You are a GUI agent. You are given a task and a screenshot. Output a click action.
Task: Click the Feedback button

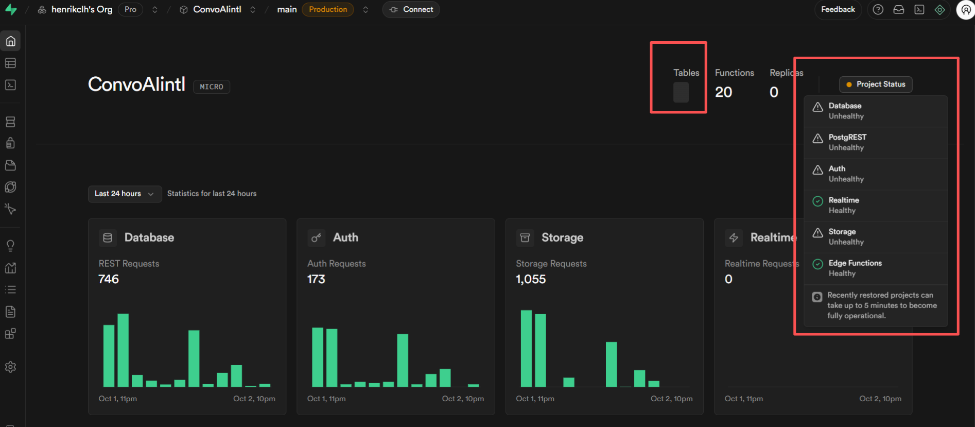(x=838, y=9)
